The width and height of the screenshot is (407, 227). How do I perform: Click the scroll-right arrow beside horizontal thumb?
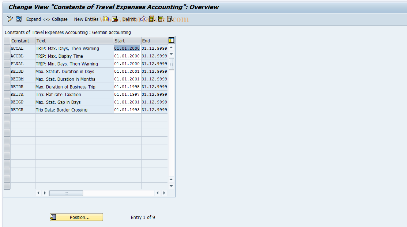[x=45, y=193]
